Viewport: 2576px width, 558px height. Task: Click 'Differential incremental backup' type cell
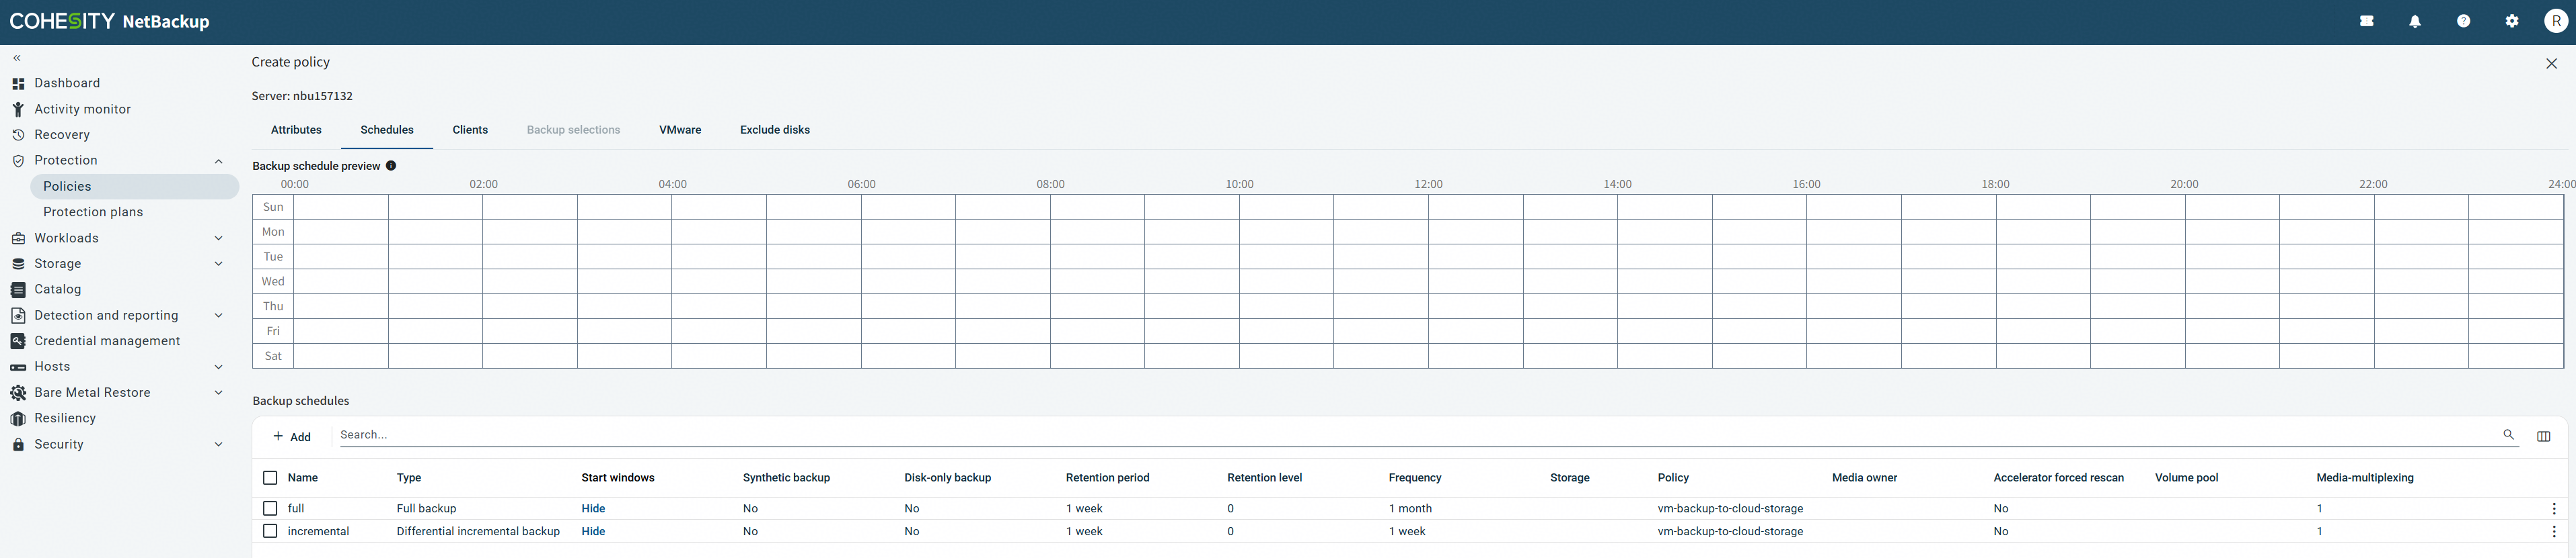pos(478,532)
